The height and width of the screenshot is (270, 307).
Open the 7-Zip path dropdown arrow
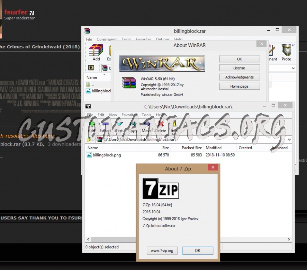(289, 139)
